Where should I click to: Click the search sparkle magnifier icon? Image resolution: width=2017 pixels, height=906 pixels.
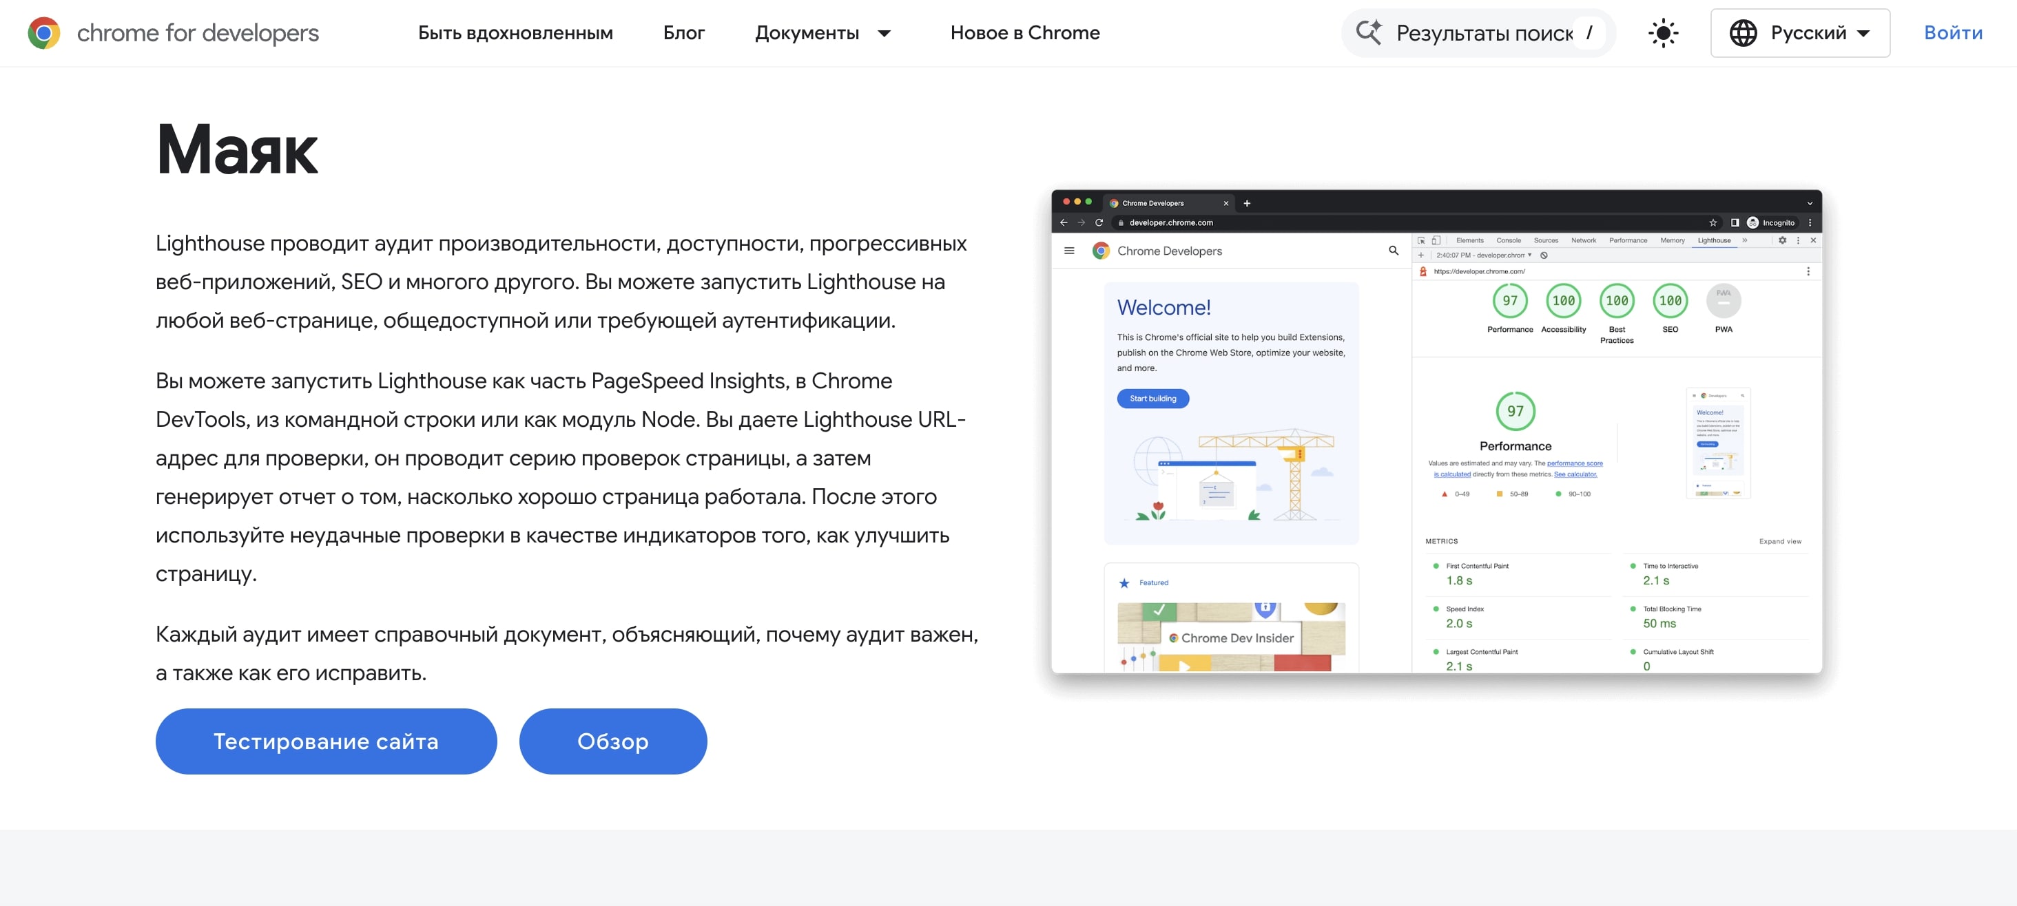(1369, 33)
